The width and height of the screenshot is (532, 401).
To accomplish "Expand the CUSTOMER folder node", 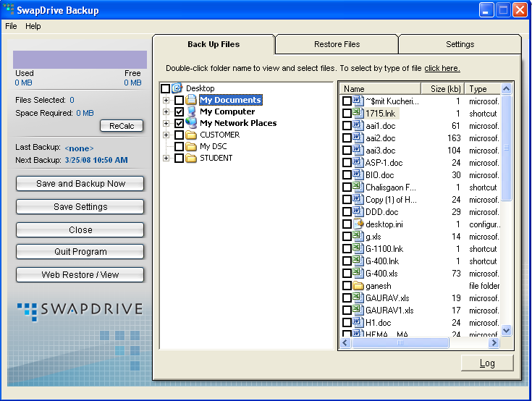I will [166, 135].
